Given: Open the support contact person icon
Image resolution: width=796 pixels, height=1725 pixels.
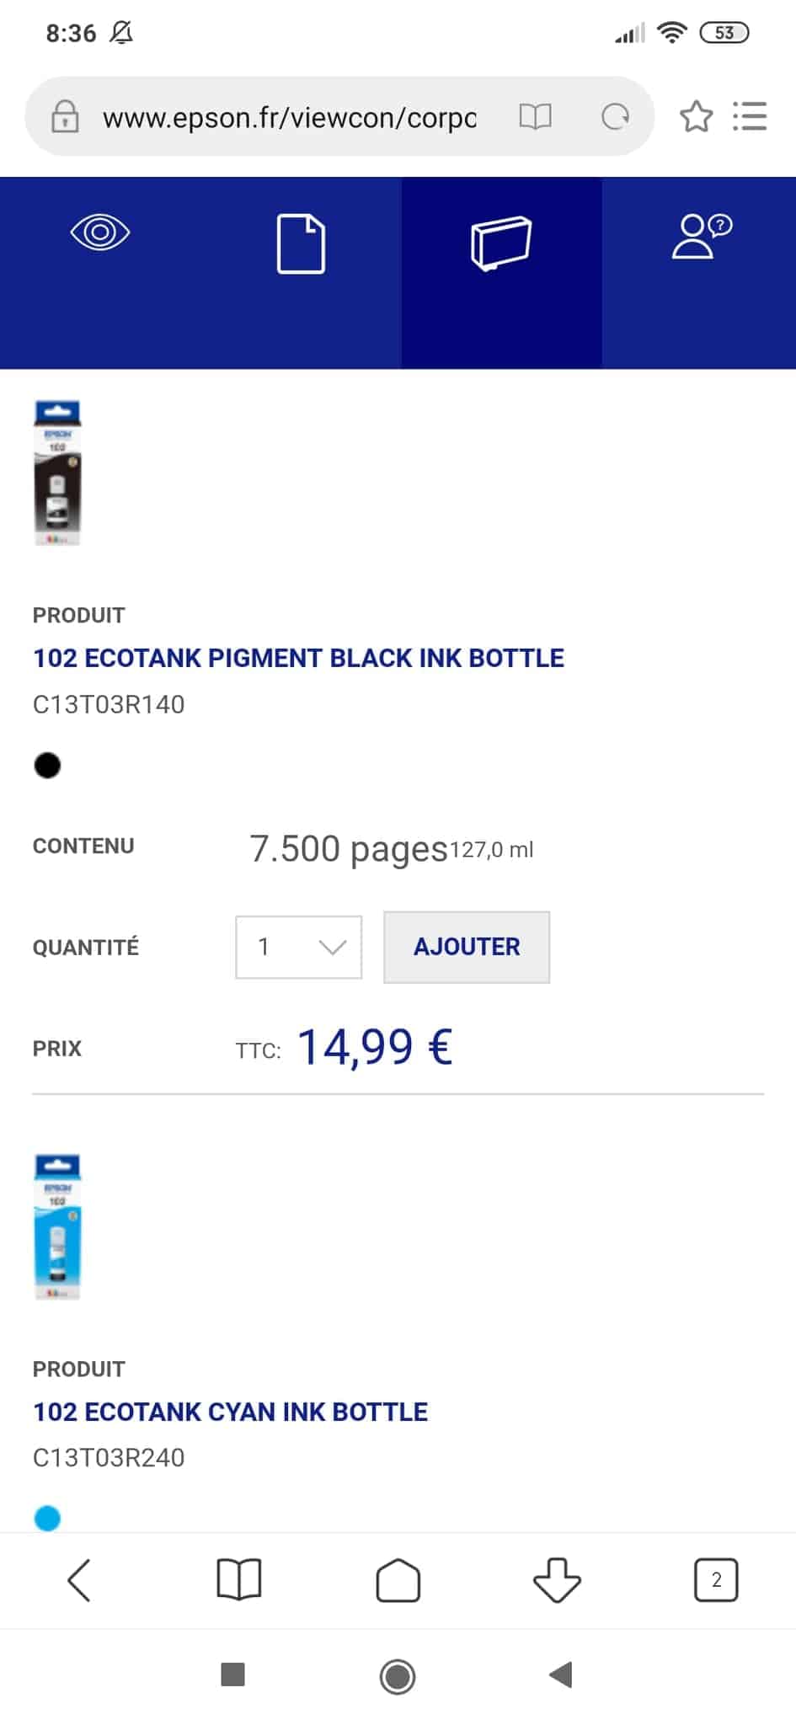Looking at the screenshot, I should coord(702,236).
